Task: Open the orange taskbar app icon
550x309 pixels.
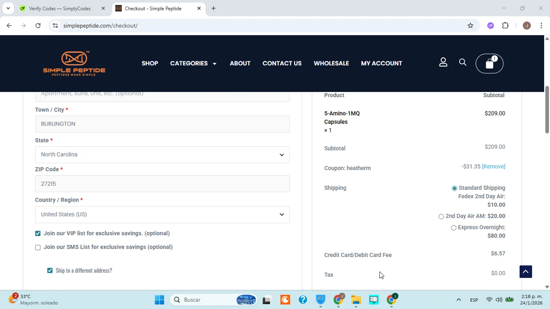Action: coord(285,300)
